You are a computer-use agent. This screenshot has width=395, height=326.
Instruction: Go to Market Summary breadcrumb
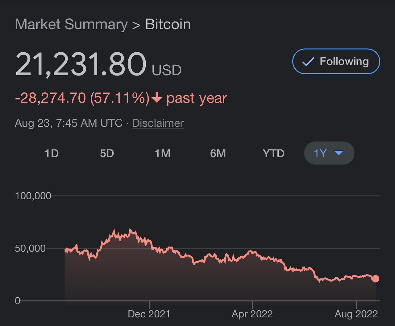click(71, 25)
